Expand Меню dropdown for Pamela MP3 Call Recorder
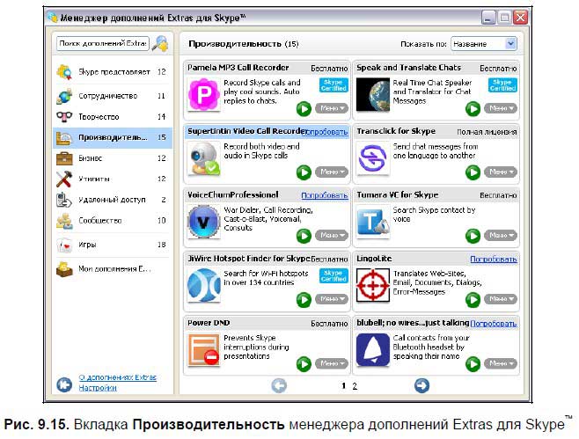The image size is (579, 439). [332, 108]
